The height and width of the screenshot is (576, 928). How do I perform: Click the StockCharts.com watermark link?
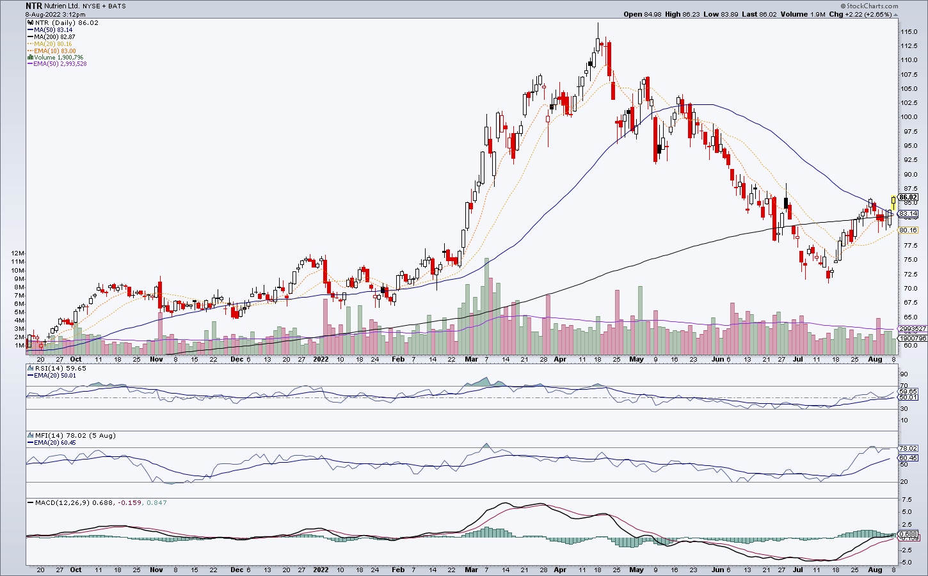point(869,6)
